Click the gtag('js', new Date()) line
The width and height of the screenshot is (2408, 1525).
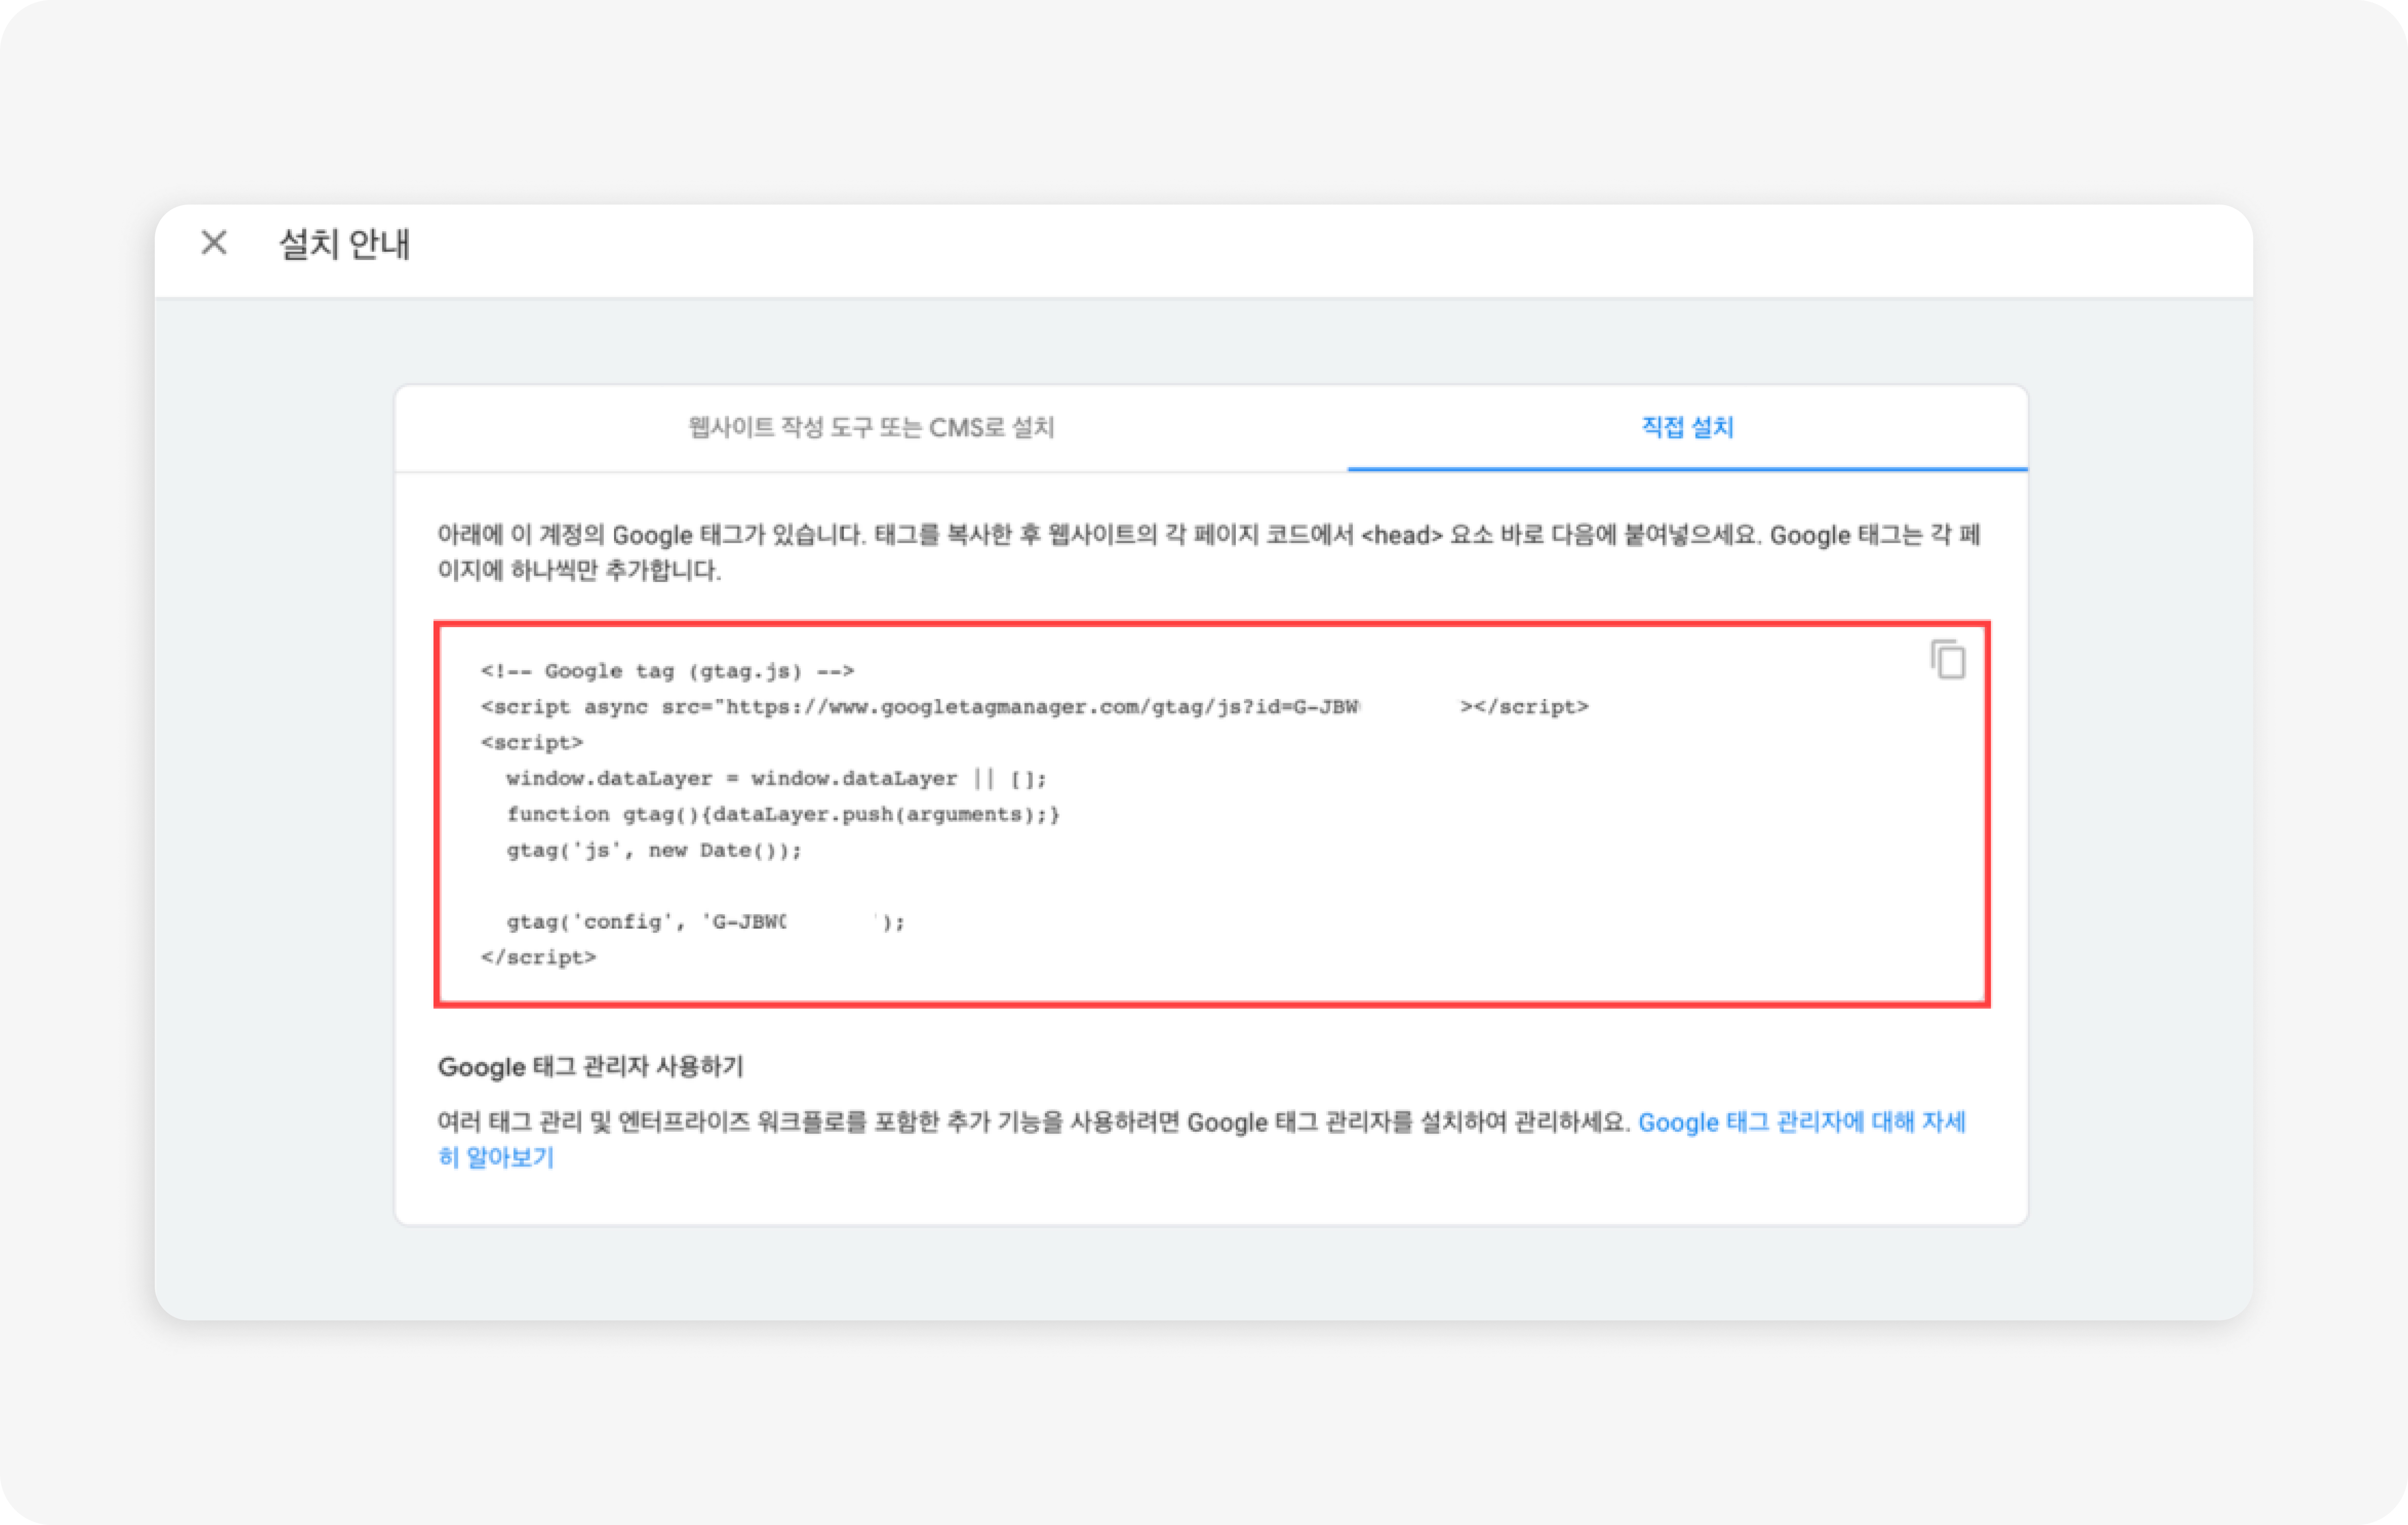coord(654,851)
